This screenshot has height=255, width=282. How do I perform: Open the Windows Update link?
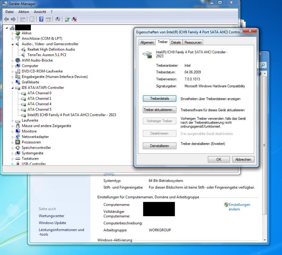click(x=52, y=223)
